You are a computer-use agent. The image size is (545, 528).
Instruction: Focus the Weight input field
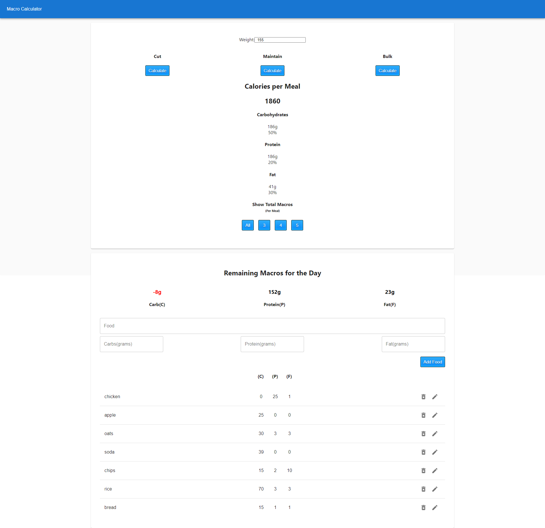click(280, 40)
